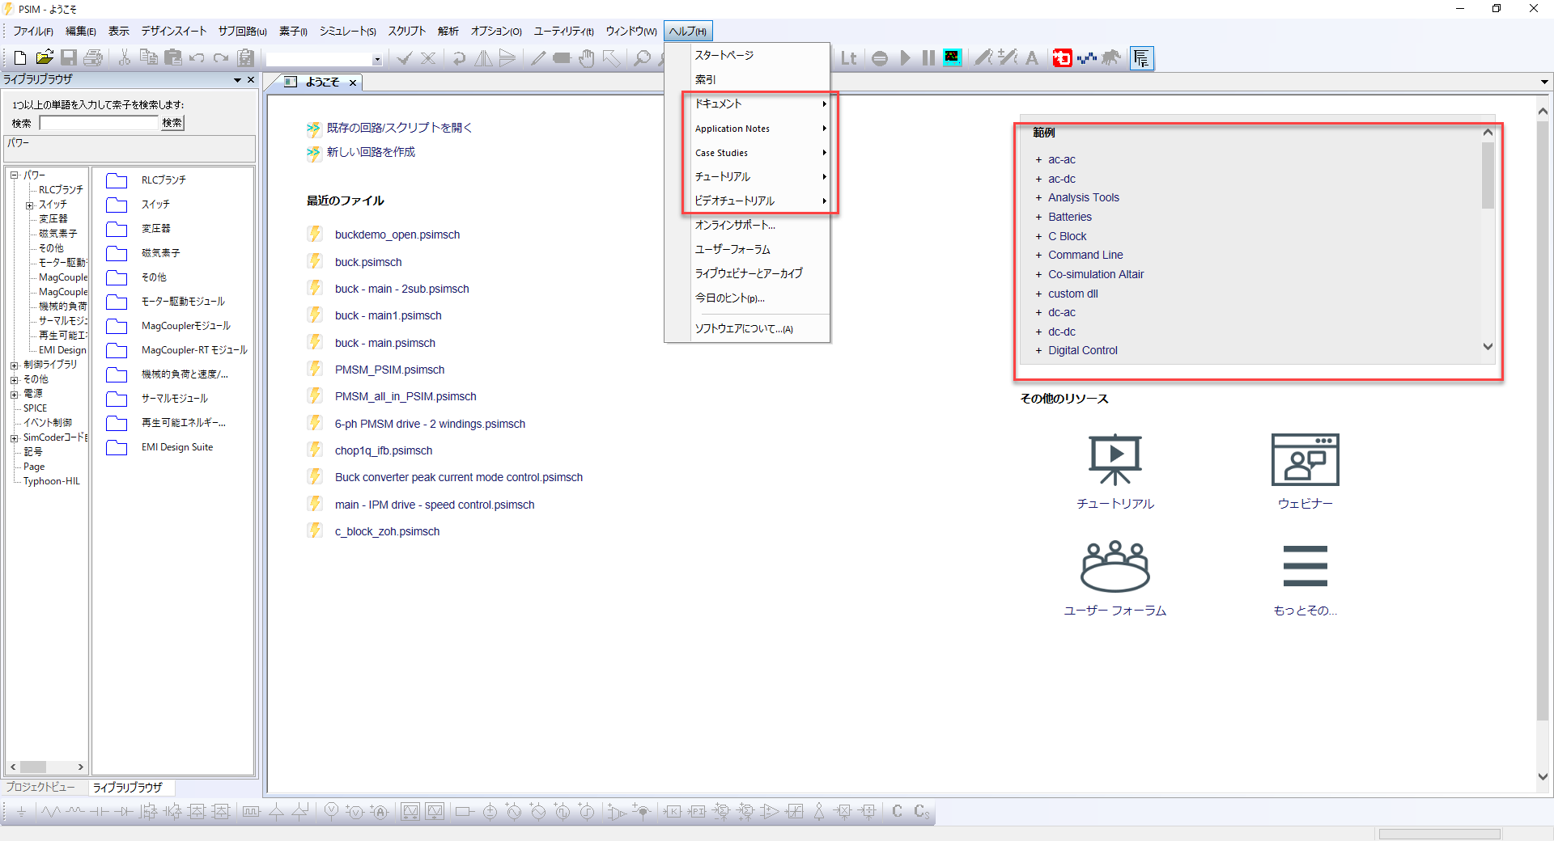
Task: Place a ground element from the bottom toolbar
Action: click(x=21, y=812)
